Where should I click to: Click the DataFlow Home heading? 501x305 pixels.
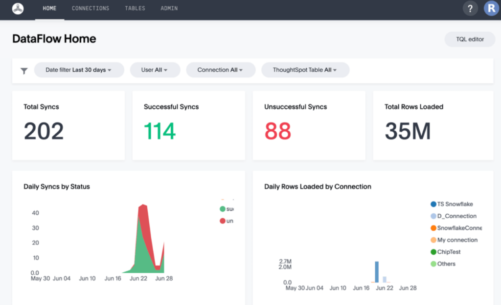(x=54, y=39)
